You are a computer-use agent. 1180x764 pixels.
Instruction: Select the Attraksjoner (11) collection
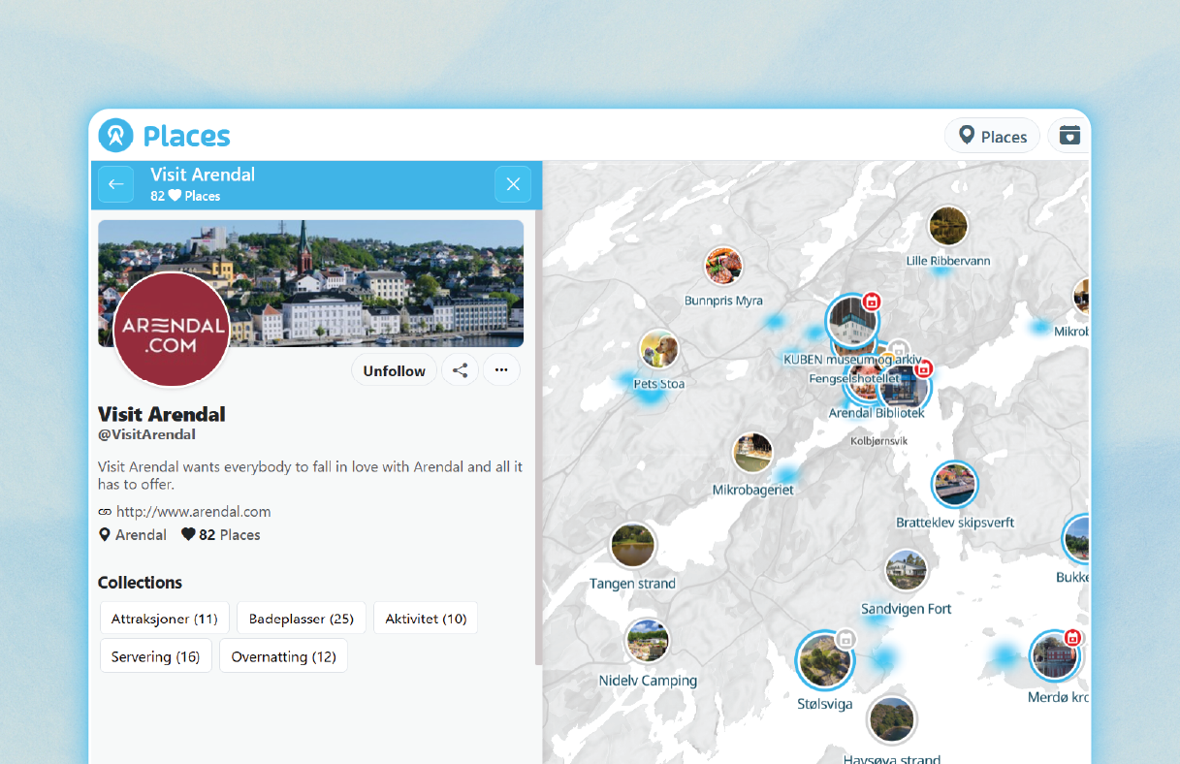pyautogui.click(x=165, y=619)
